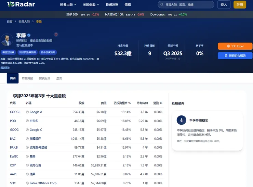Go to 首頁 breadcrumb
The width and height of the screenshot is (253, 187).
click(10, 22)
